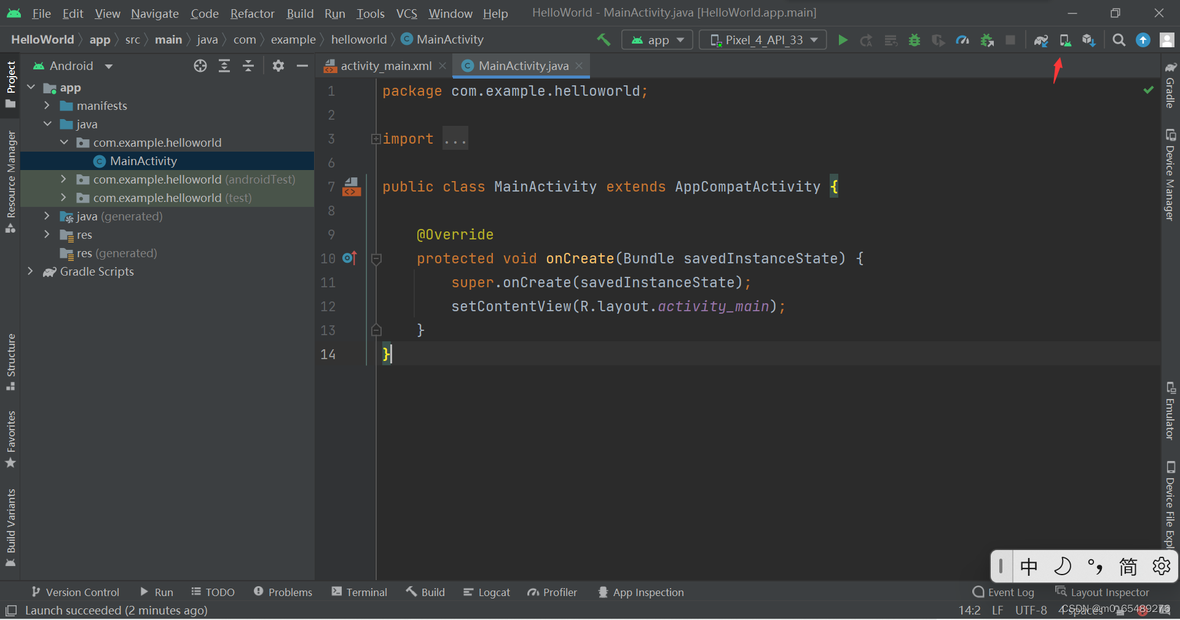Expand the res folder
Viewport: 1180px width, 620px height.
click(47, 234)
